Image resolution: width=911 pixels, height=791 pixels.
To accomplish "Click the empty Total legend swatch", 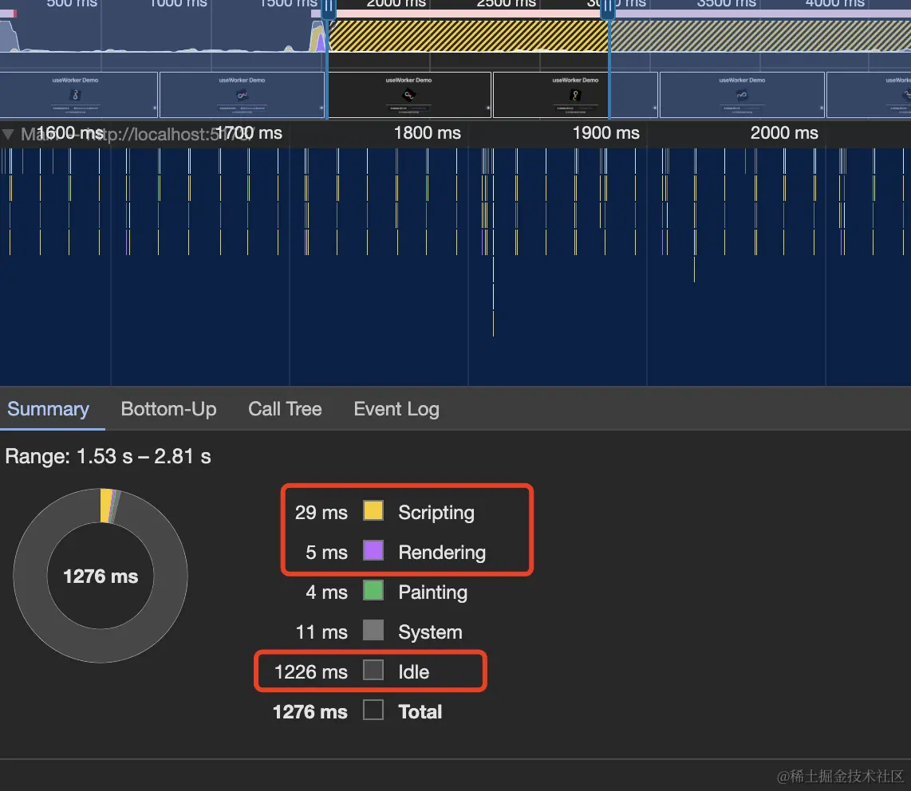I will [373, 710].
